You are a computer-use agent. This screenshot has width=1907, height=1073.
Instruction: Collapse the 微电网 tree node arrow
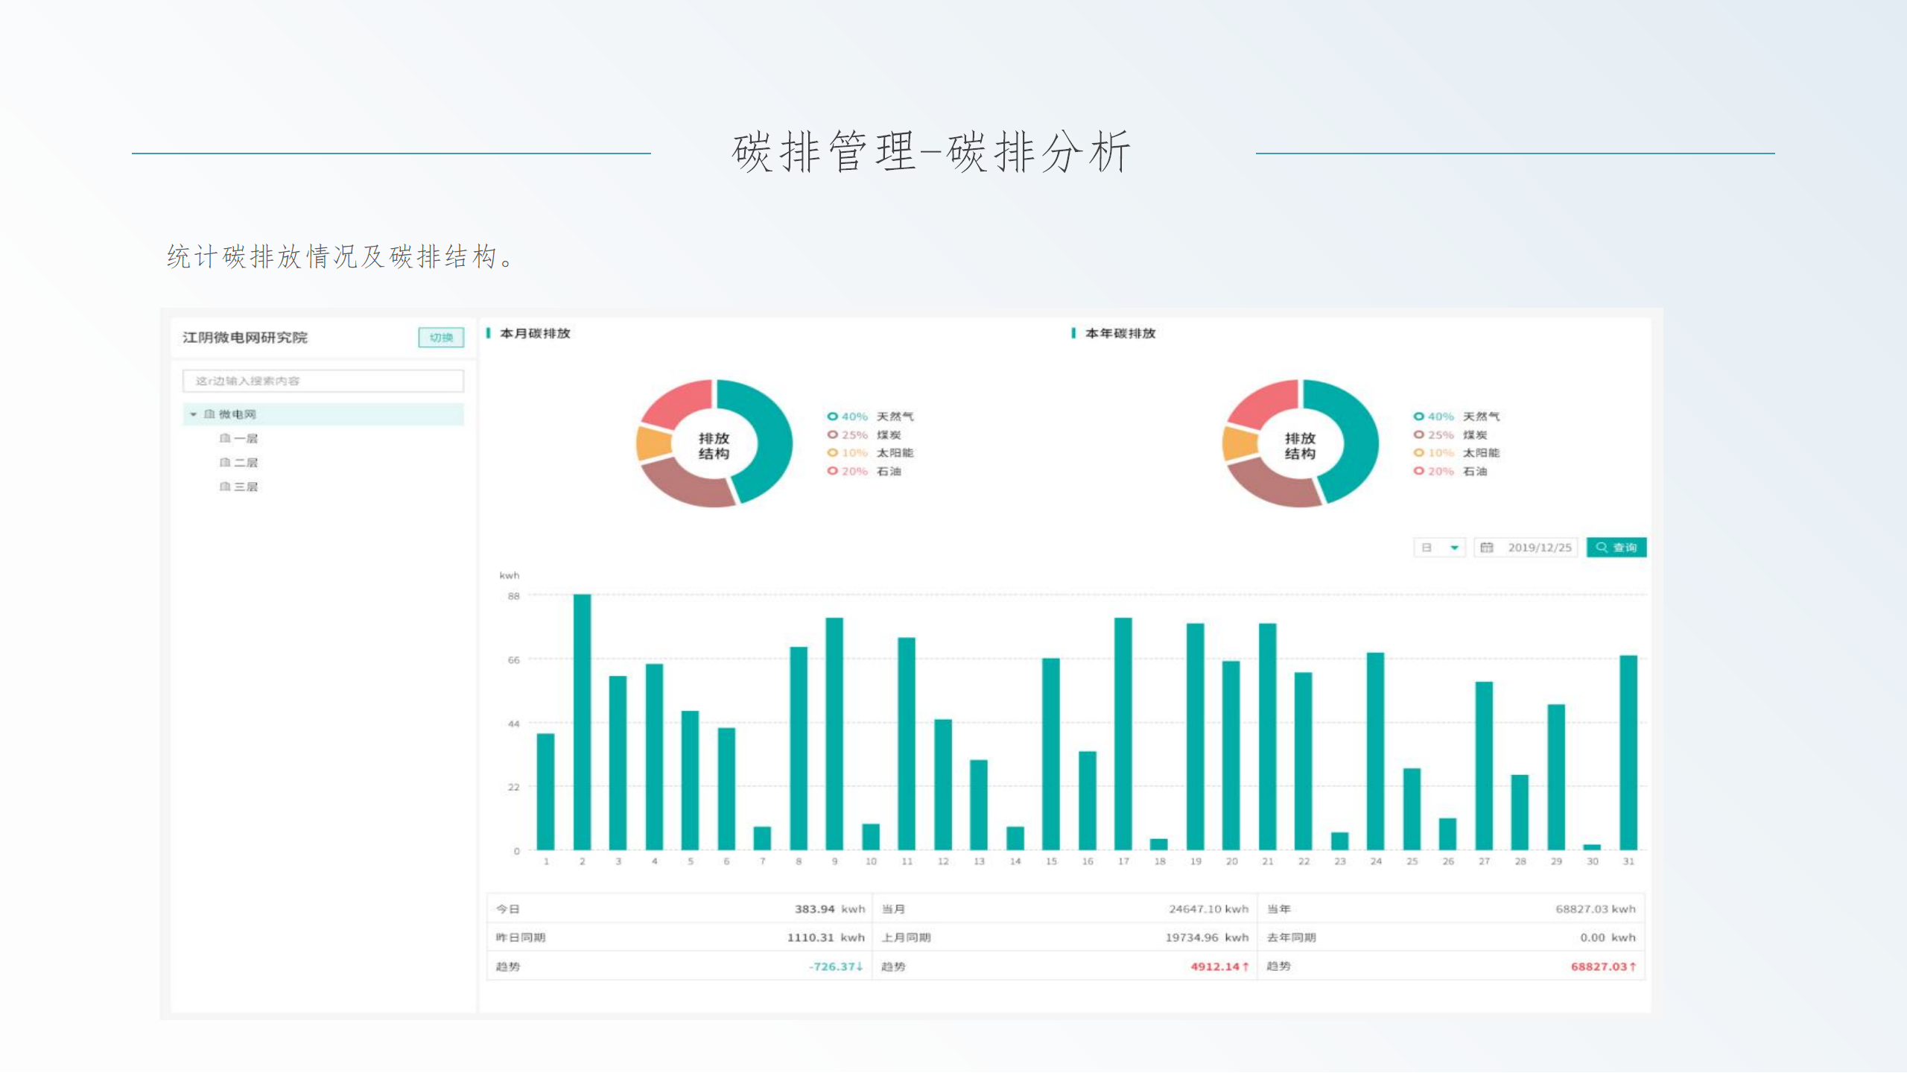tap(193, 414)
